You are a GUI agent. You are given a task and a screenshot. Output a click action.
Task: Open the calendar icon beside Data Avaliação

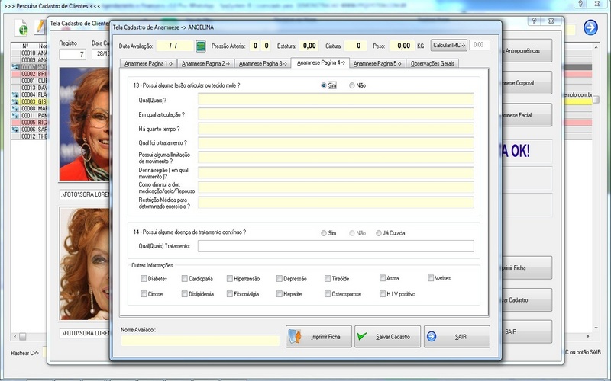(201, 46)
